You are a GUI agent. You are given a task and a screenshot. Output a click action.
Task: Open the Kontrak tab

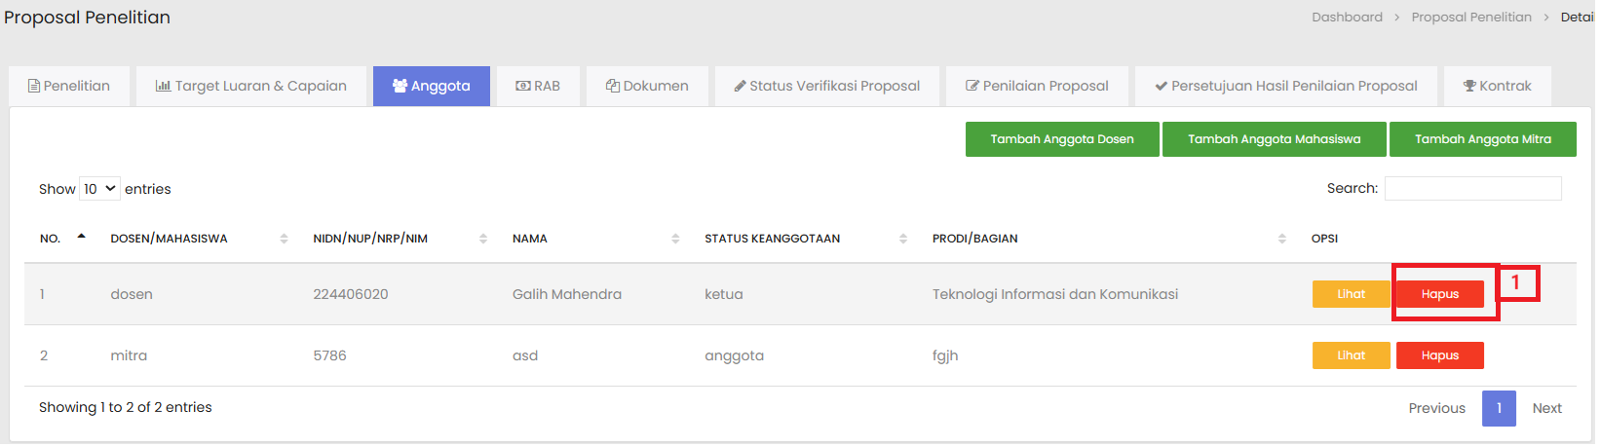tap(1497, 86)
